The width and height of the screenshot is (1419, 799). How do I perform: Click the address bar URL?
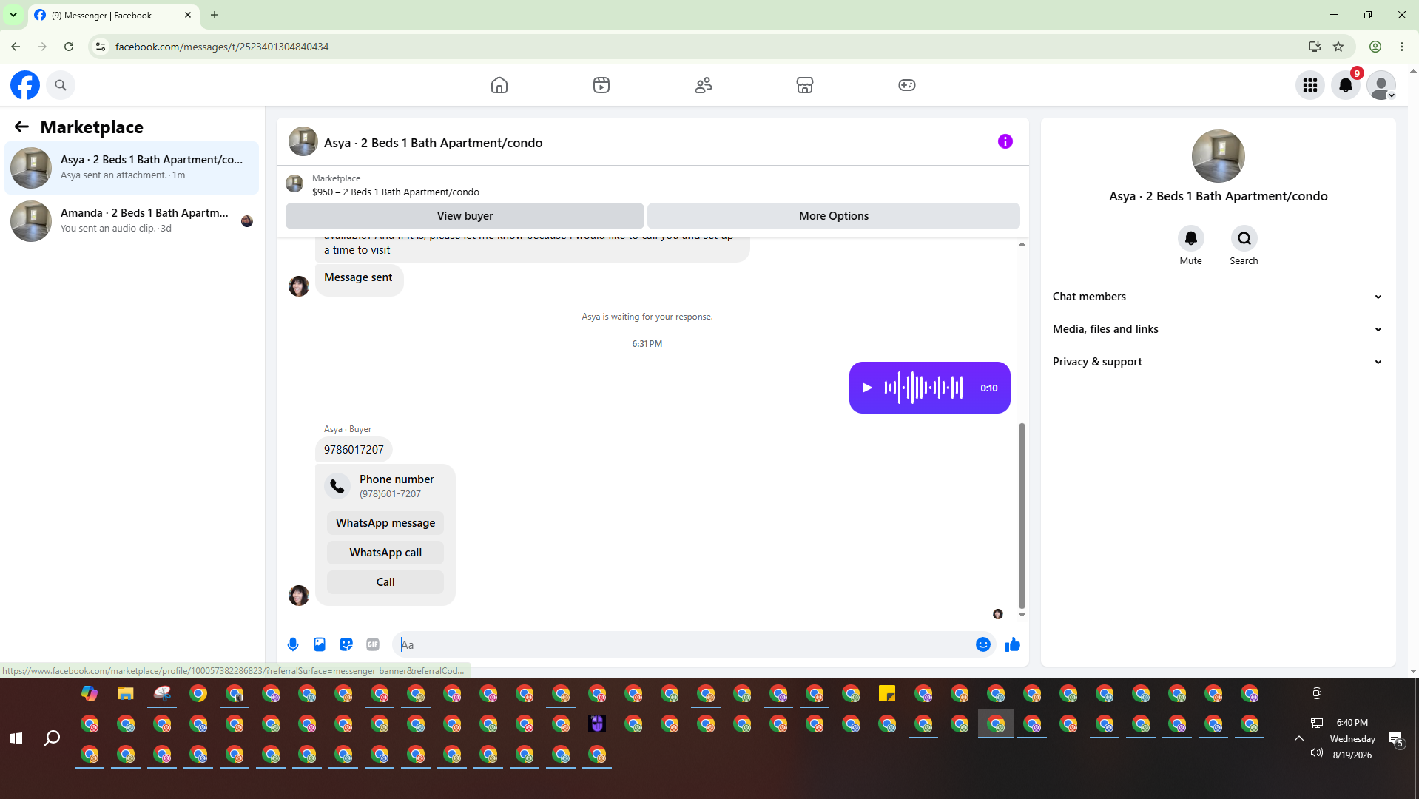[222, 47]
